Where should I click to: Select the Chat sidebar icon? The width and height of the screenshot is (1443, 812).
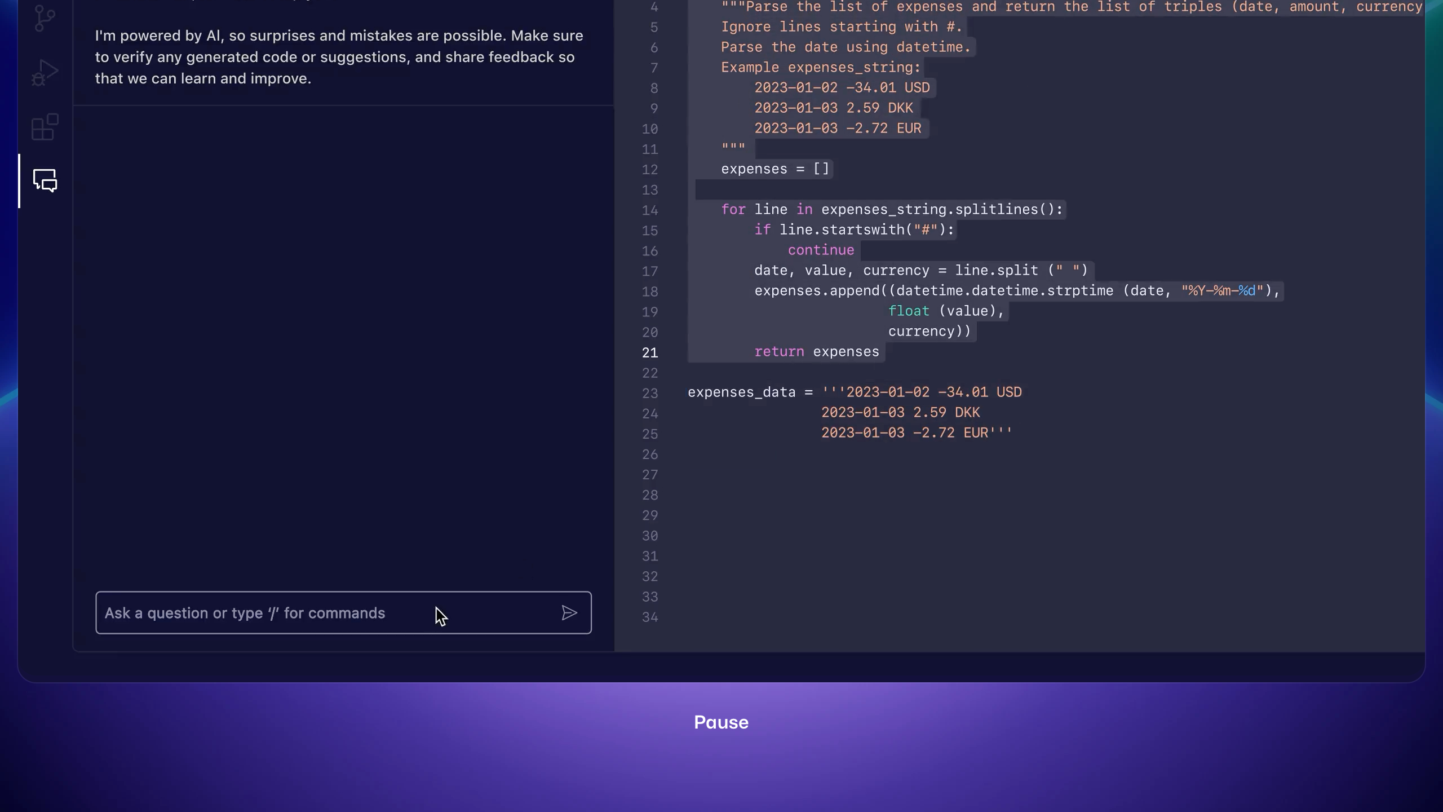click(45, 180)
